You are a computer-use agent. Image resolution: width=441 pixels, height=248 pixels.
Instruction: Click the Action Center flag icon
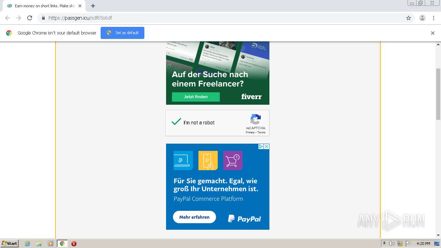point(408,244)
